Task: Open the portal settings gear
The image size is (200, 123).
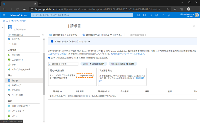Action: [x=157, y=15]
